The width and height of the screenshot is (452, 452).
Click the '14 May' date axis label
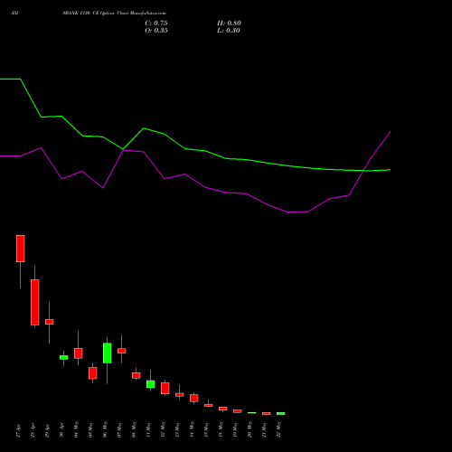[x=192, y=429]
